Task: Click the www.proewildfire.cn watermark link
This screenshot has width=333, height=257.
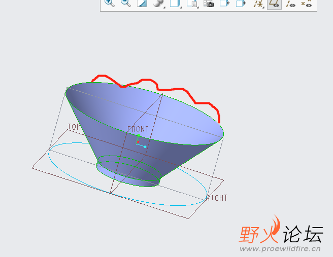Action: [x=280, y=248]
